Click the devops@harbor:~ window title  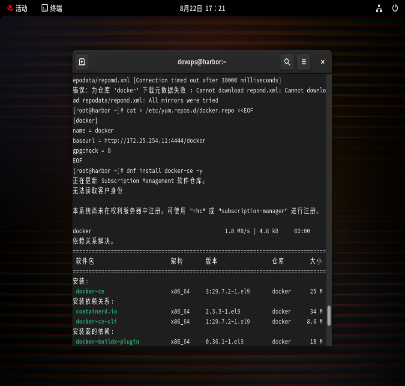coord(202,62)
